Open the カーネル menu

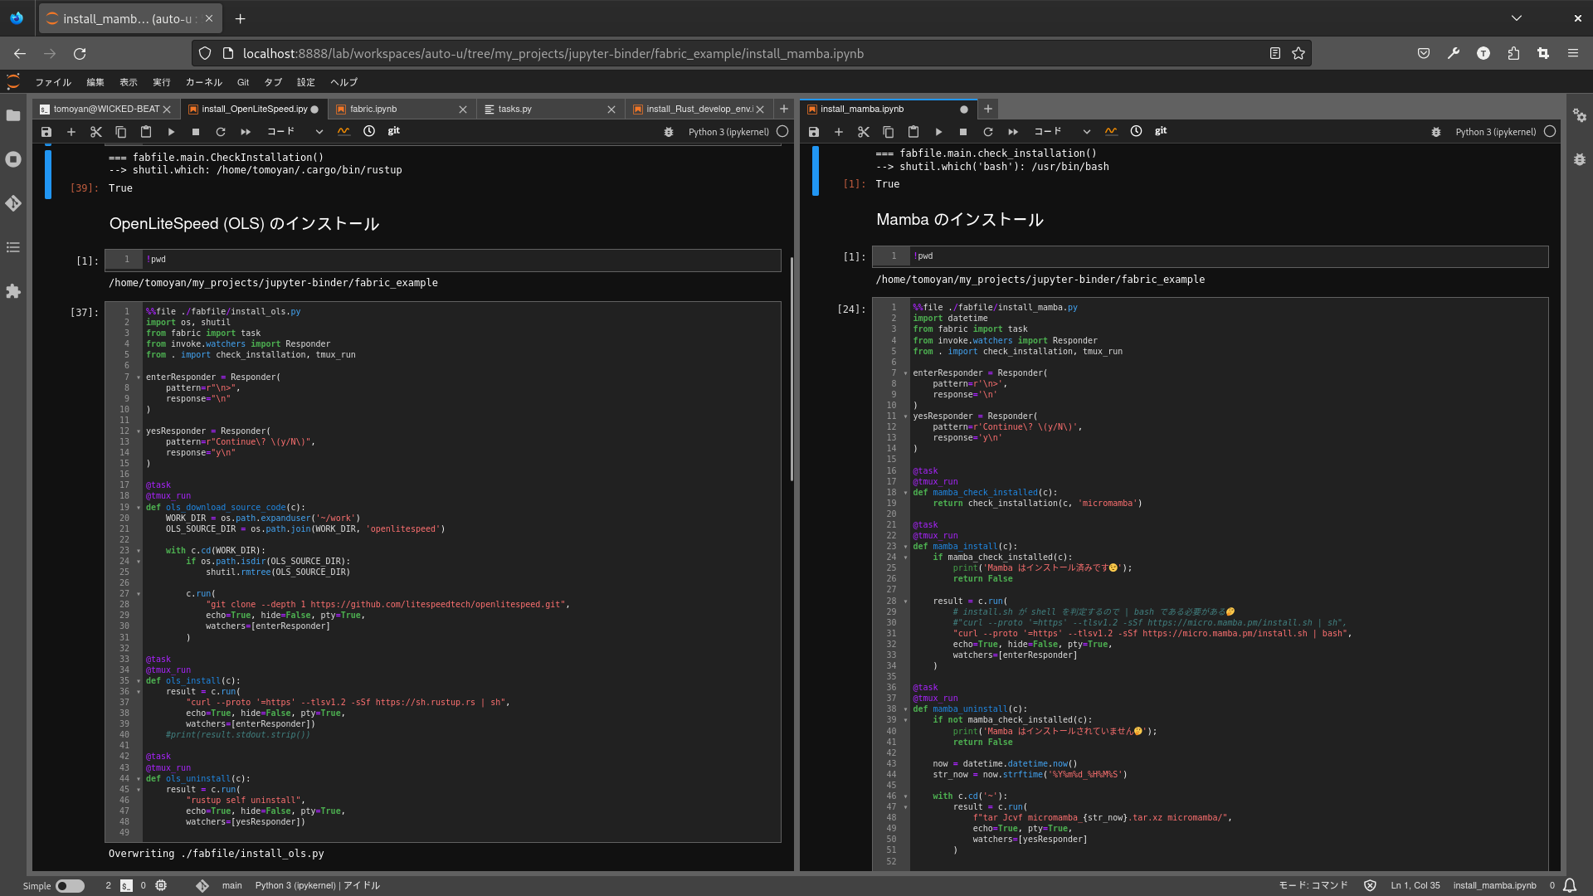tap(203, 82)
